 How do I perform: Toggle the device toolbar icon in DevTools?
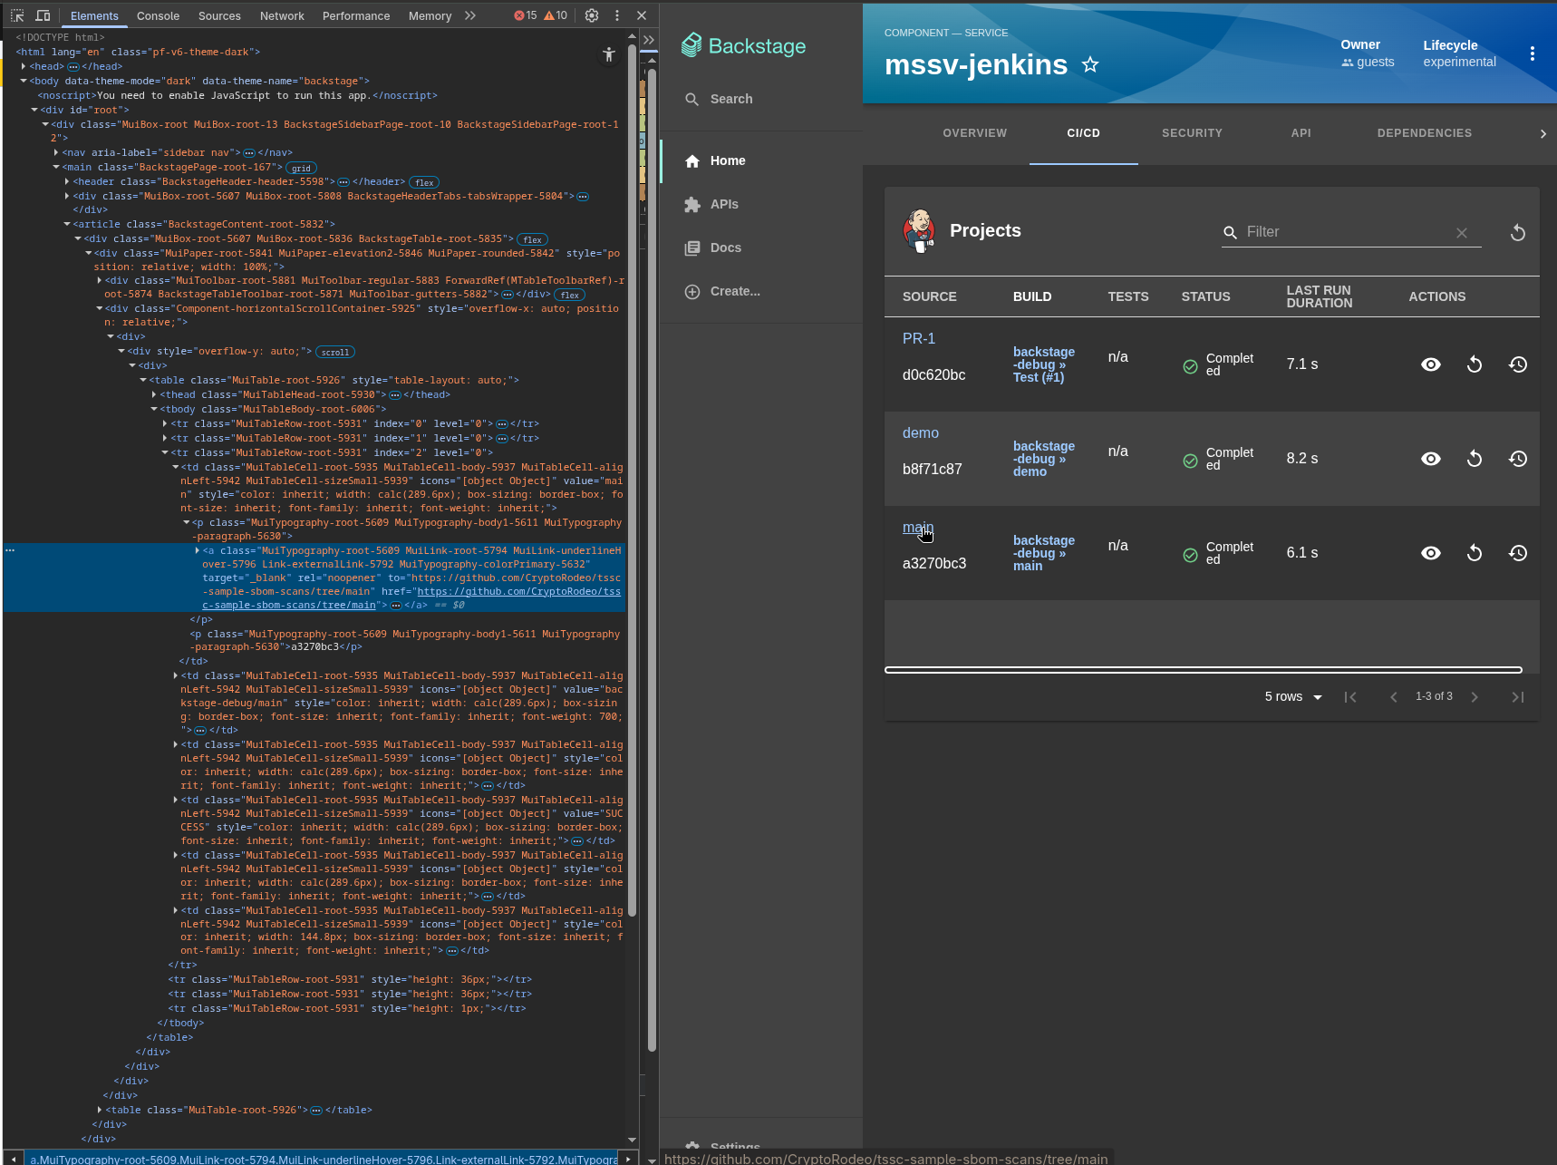pyautogui.click(x=43, y=15)
